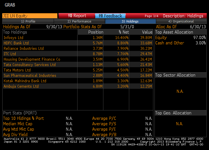This screenshot has width=209, height=150.
Task: Click Kotak Mahindra value 12.63M
Action: pyautogui.click(x=146, y=81)
